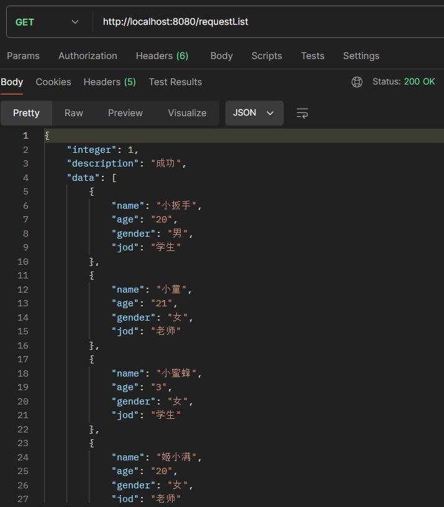Viewport: 444px width, 507px height.
Task: Click the 200 OK status text
Action: pyautogui.click(x=419, y=82)
